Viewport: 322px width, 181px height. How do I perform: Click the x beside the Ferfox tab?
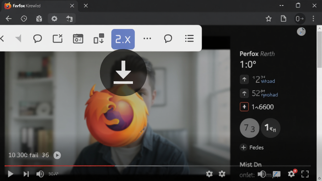coord(86,6)
